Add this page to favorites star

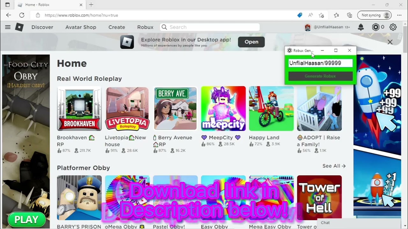click(x=321, y=15)
